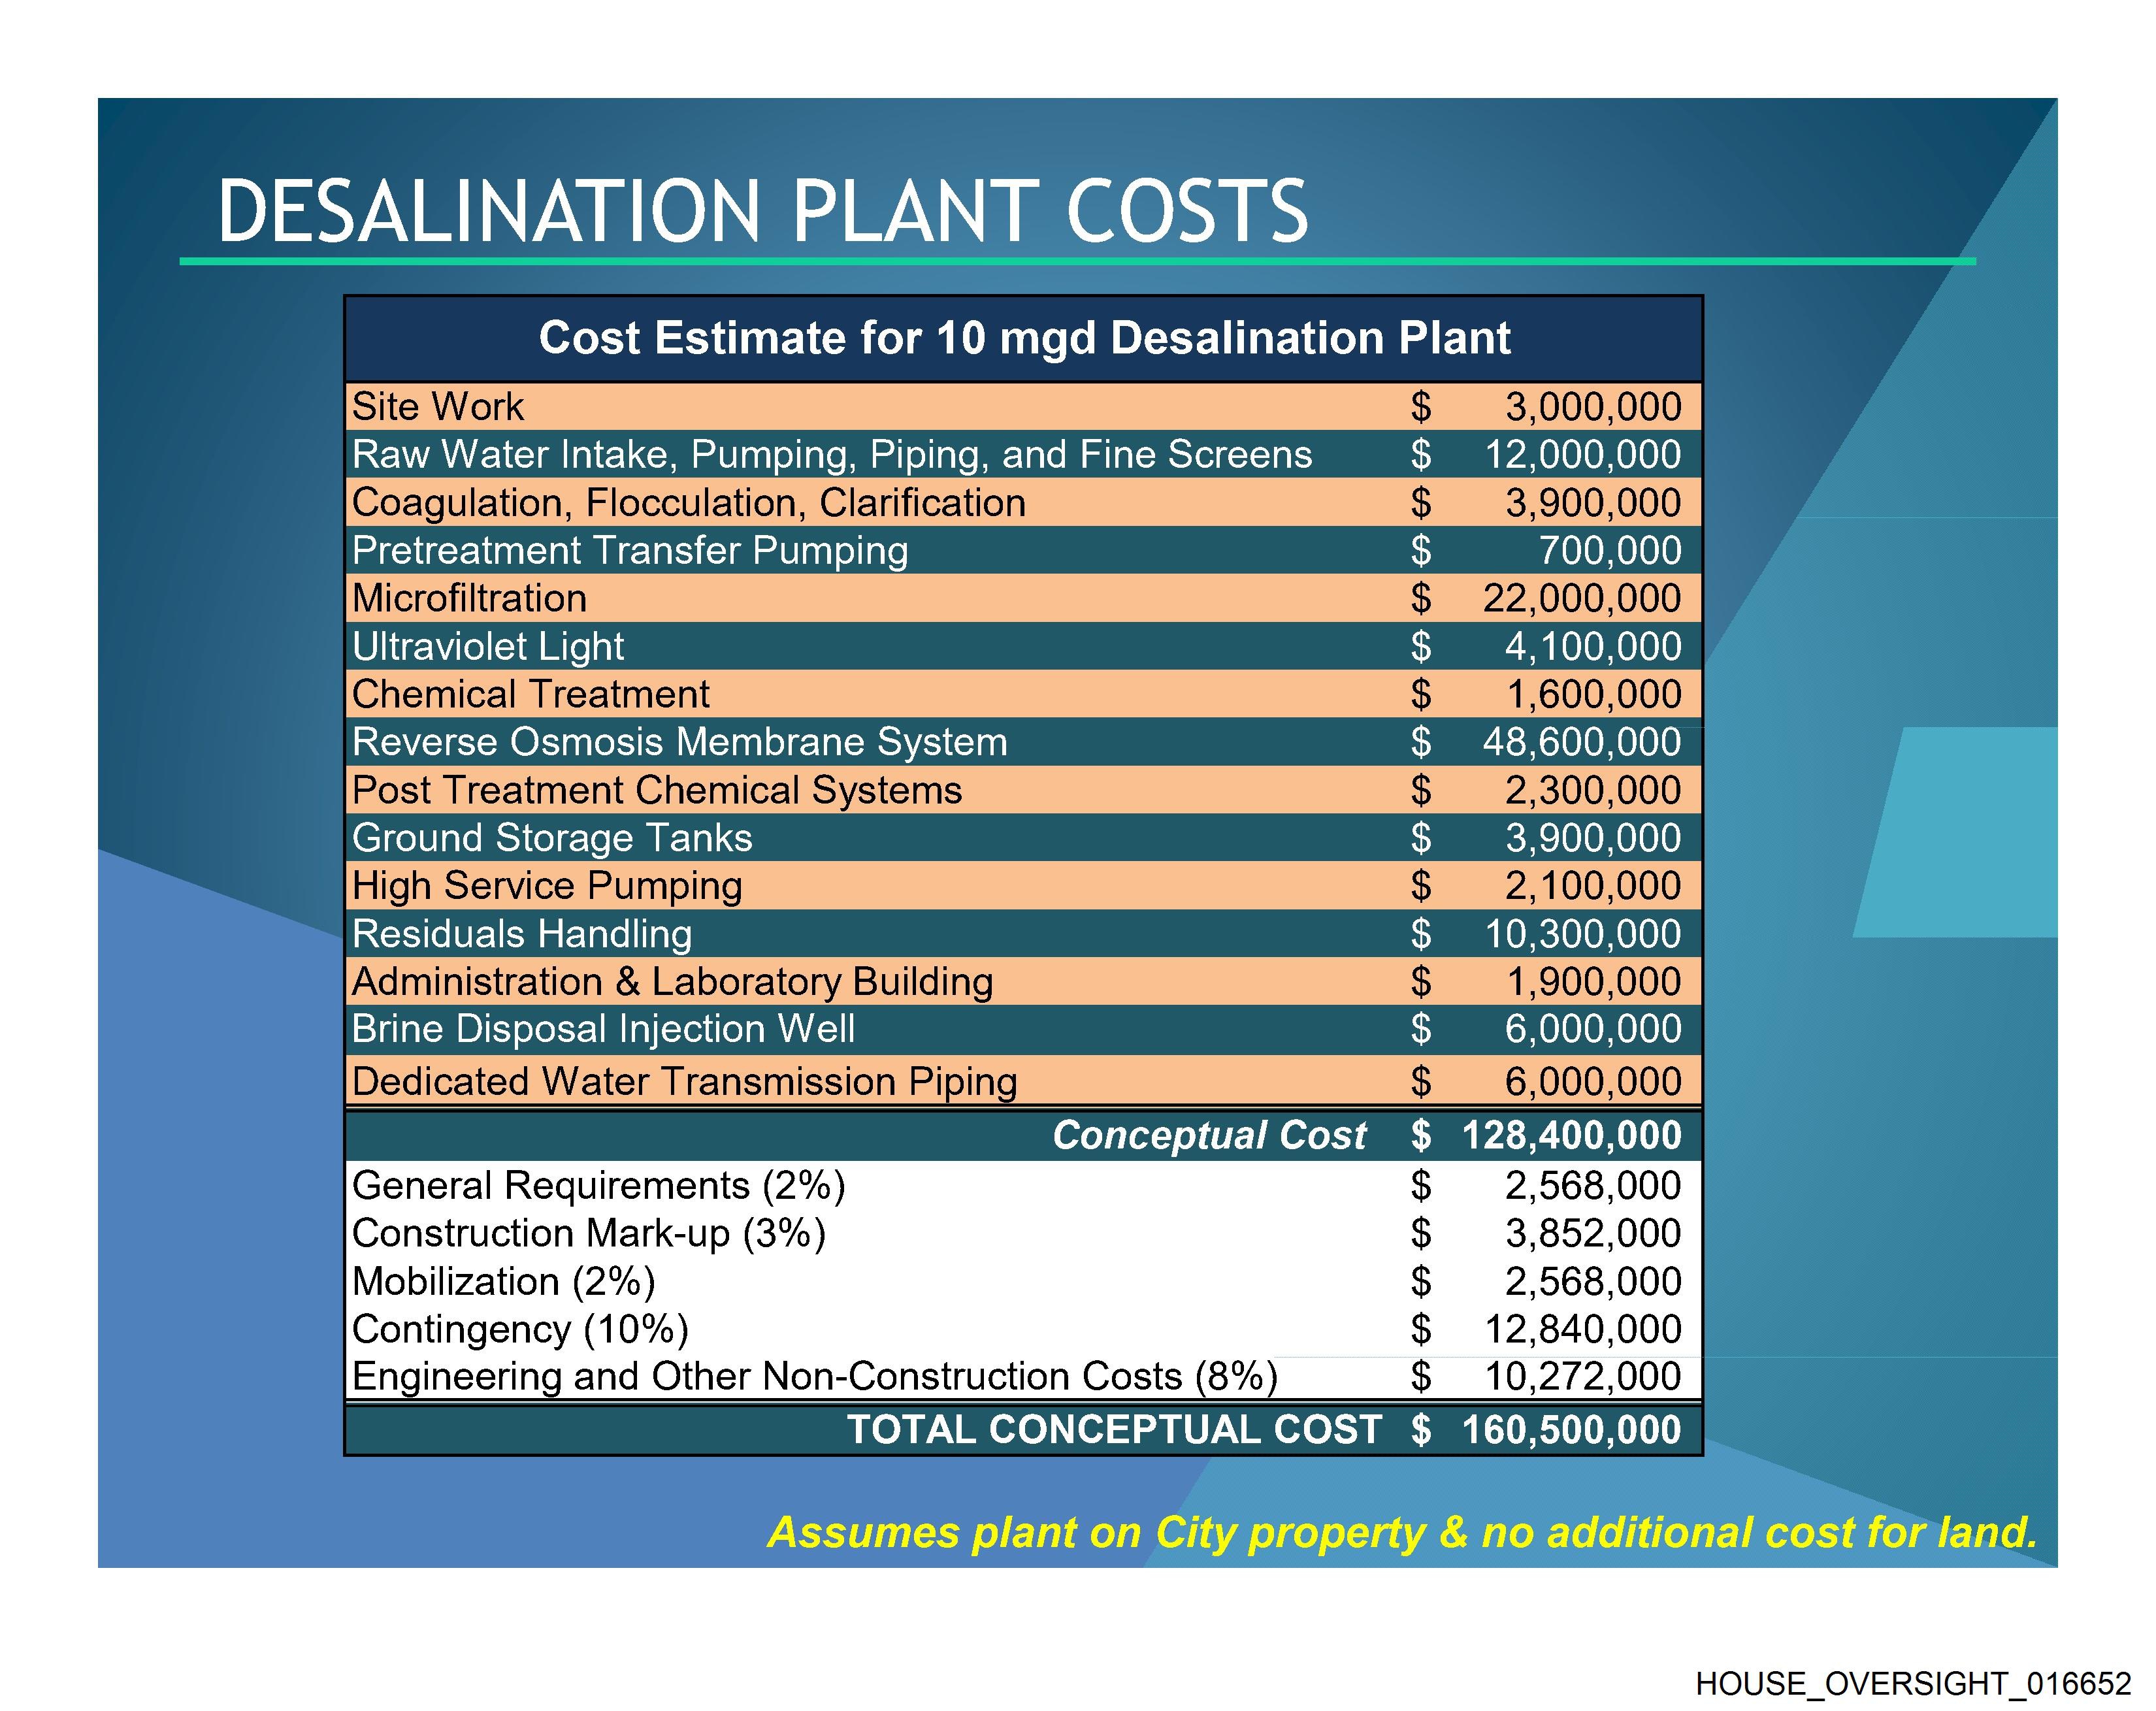
Task: Click the yellow land cost assumption note
Action: pos(1401,1532)
